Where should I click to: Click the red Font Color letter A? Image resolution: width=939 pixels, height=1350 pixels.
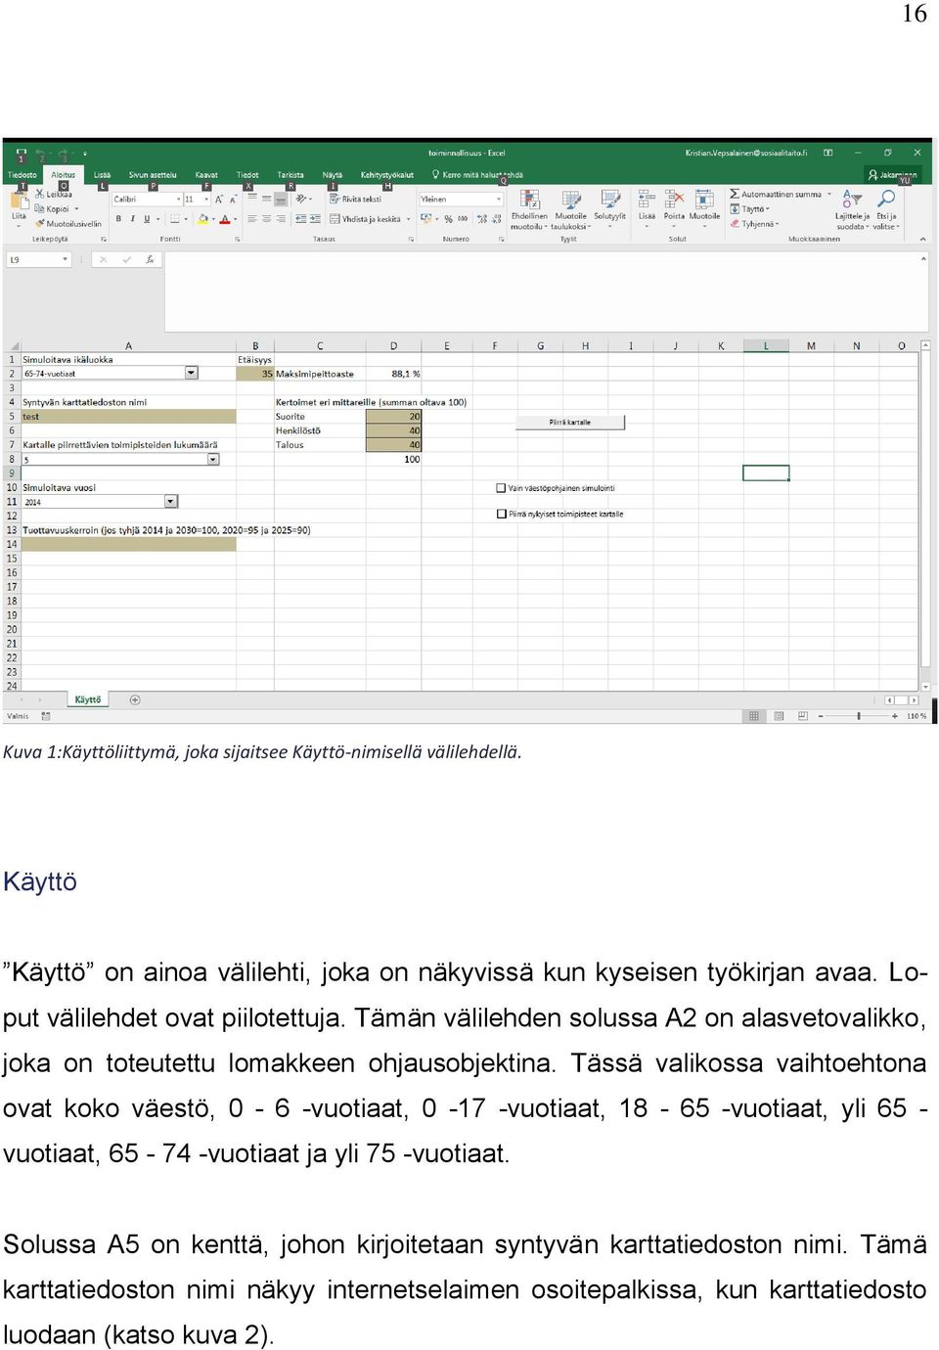pos(224,219)
